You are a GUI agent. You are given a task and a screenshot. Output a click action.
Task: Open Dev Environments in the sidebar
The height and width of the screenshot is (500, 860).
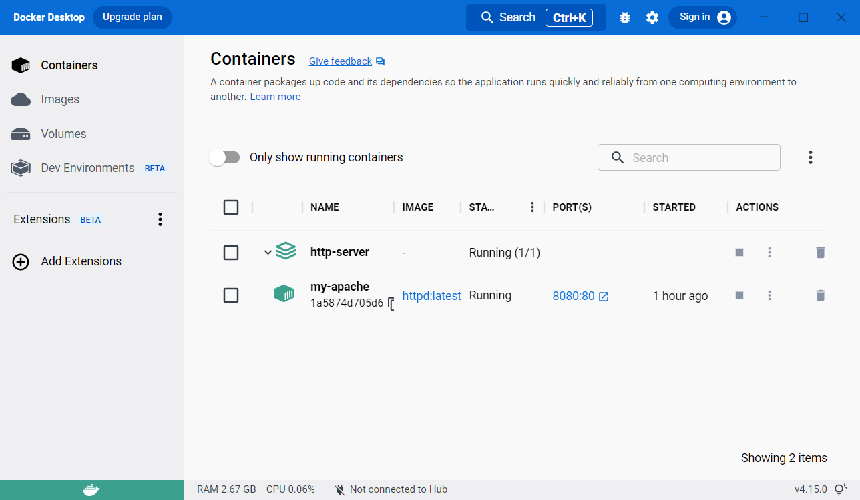tap(87, 168)
